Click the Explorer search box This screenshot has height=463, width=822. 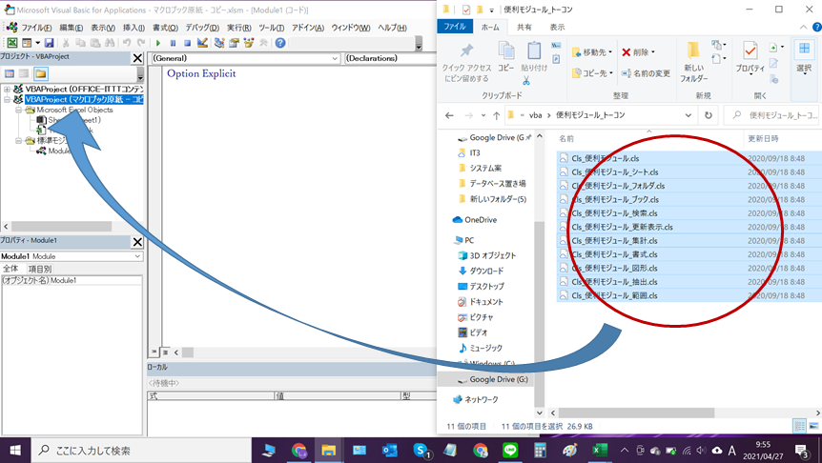point(773,115)
